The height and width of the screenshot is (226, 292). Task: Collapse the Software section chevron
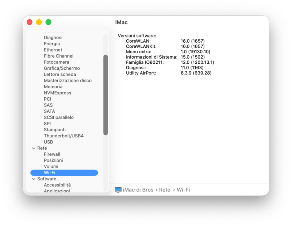34,179
